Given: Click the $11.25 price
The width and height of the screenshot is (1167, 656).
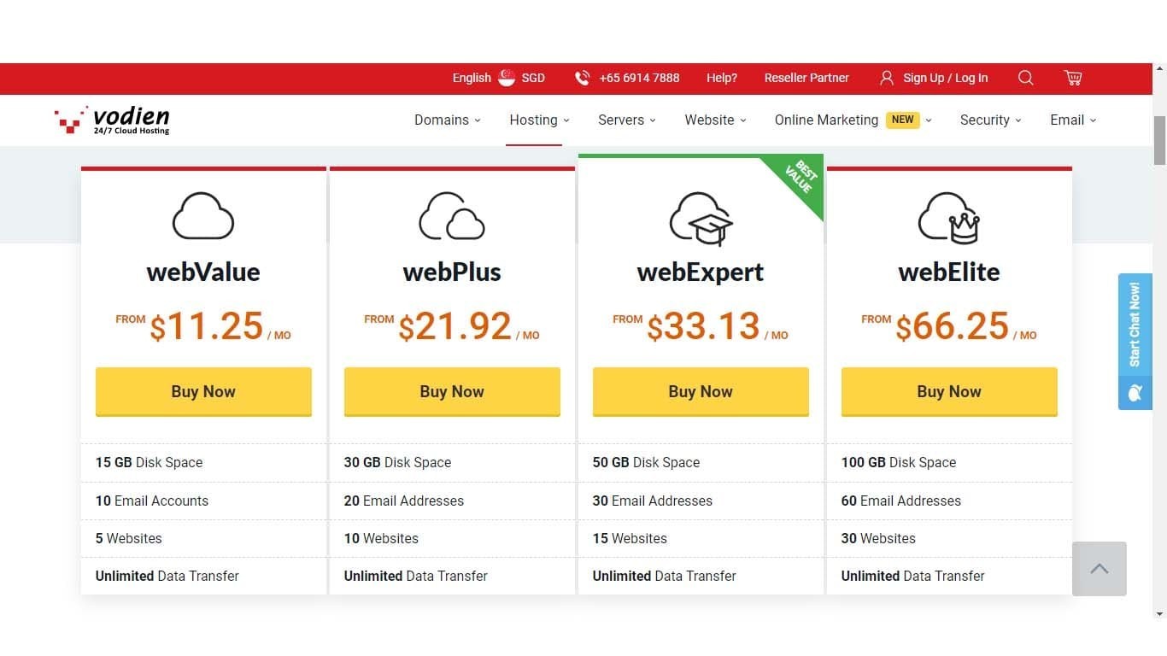Looking at the screenshot, I should [x=206, y=326].
